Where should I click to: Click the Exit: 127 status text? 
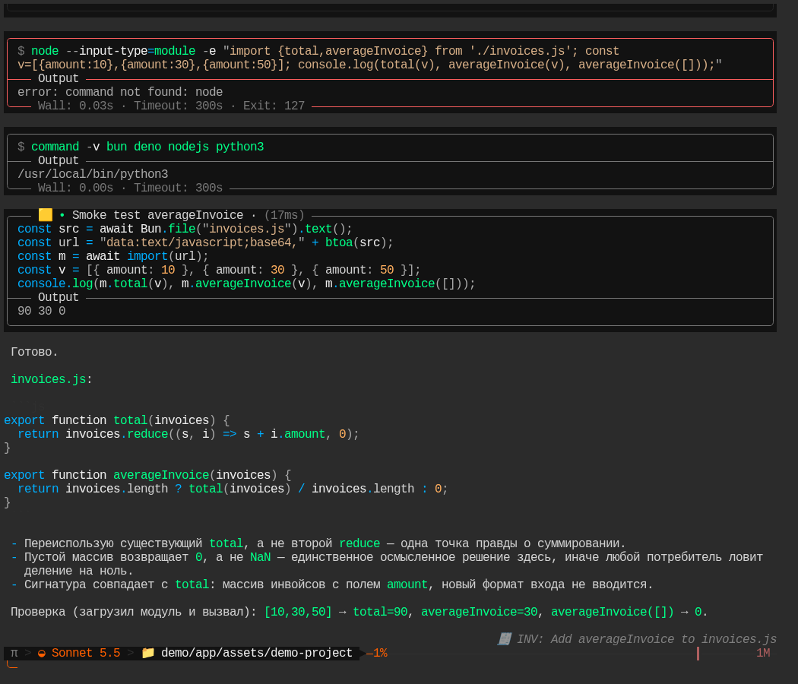point(274,106)
